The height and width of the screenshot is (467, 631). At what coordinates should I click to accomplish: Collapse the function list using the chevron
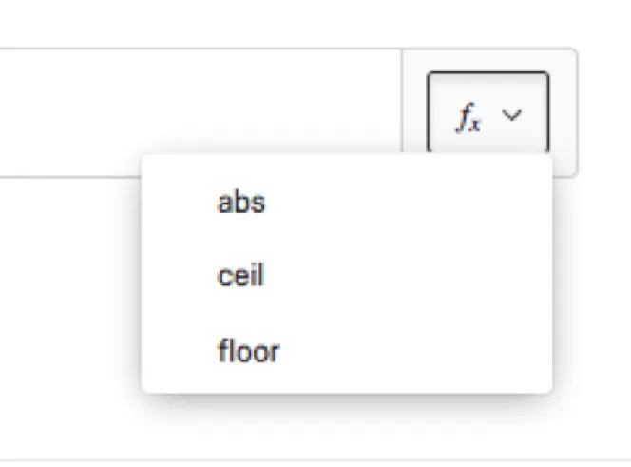pos(512,116)
